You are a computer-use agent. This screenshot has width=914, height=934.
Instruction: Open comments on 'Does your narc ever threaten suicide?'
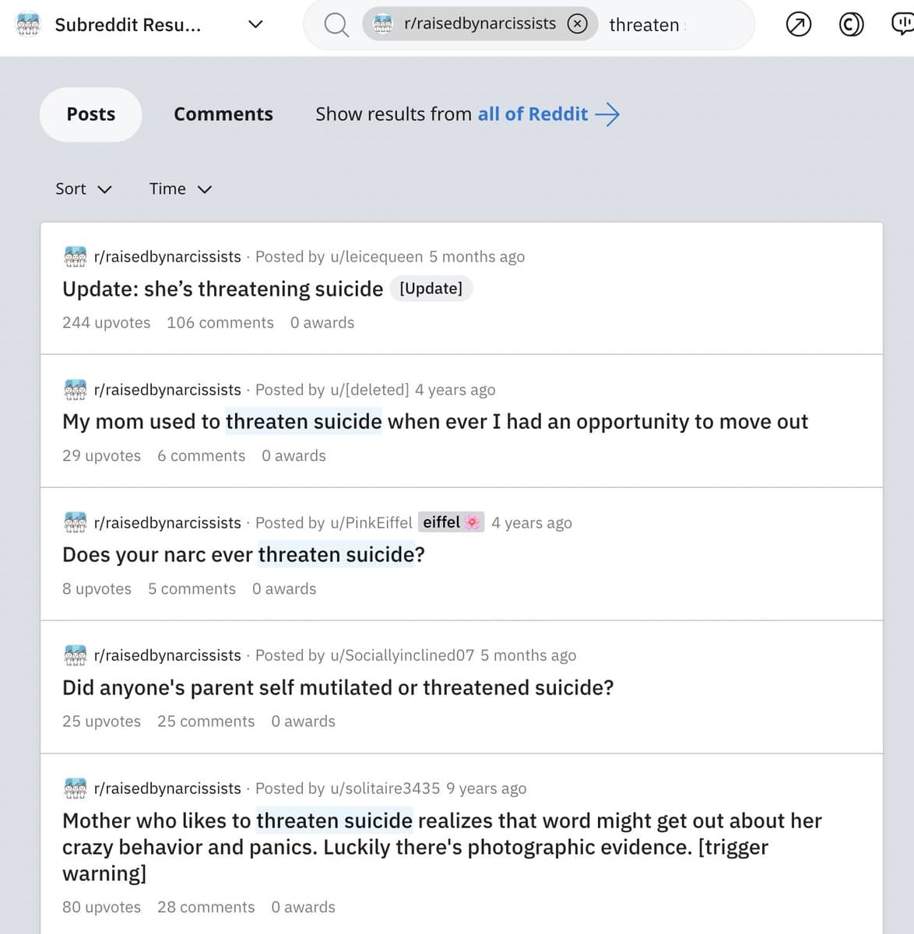pos(192,589)
